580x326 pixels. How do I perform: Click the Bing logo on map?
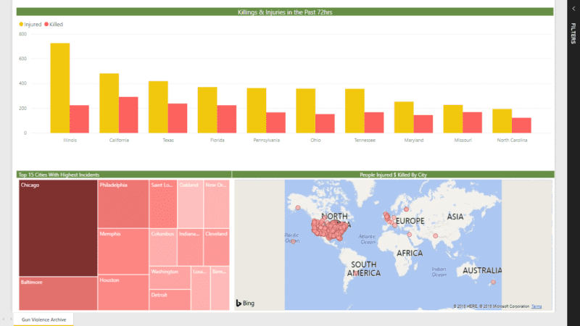[x=244, y=302]
